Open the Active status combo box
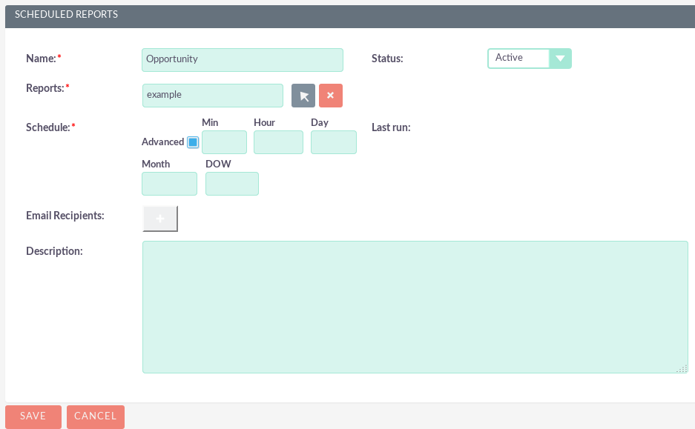 (x=518, y=59)
